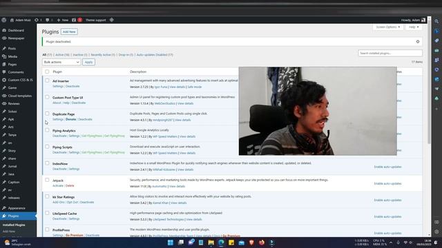
Task: Click the home icon beside the site name
Action: [x=12, y=20]
